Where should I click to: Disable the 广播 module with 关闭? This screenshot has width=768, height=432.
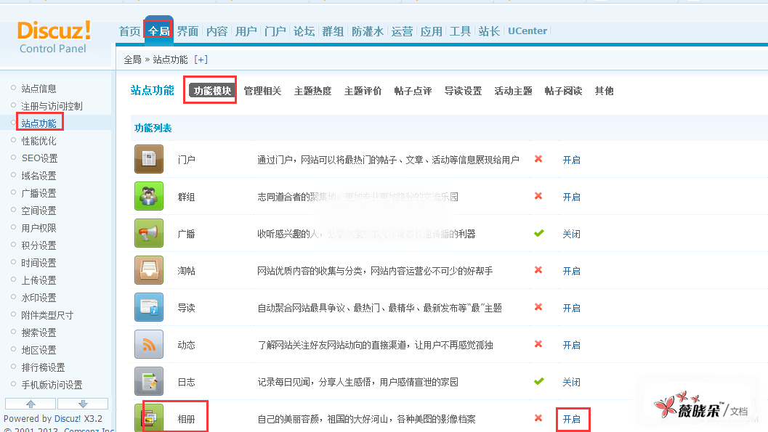pos(571,234)
